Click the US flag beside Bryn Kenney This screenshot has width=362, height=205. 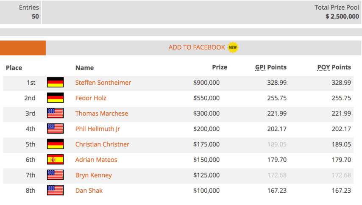tap(55, 175)
